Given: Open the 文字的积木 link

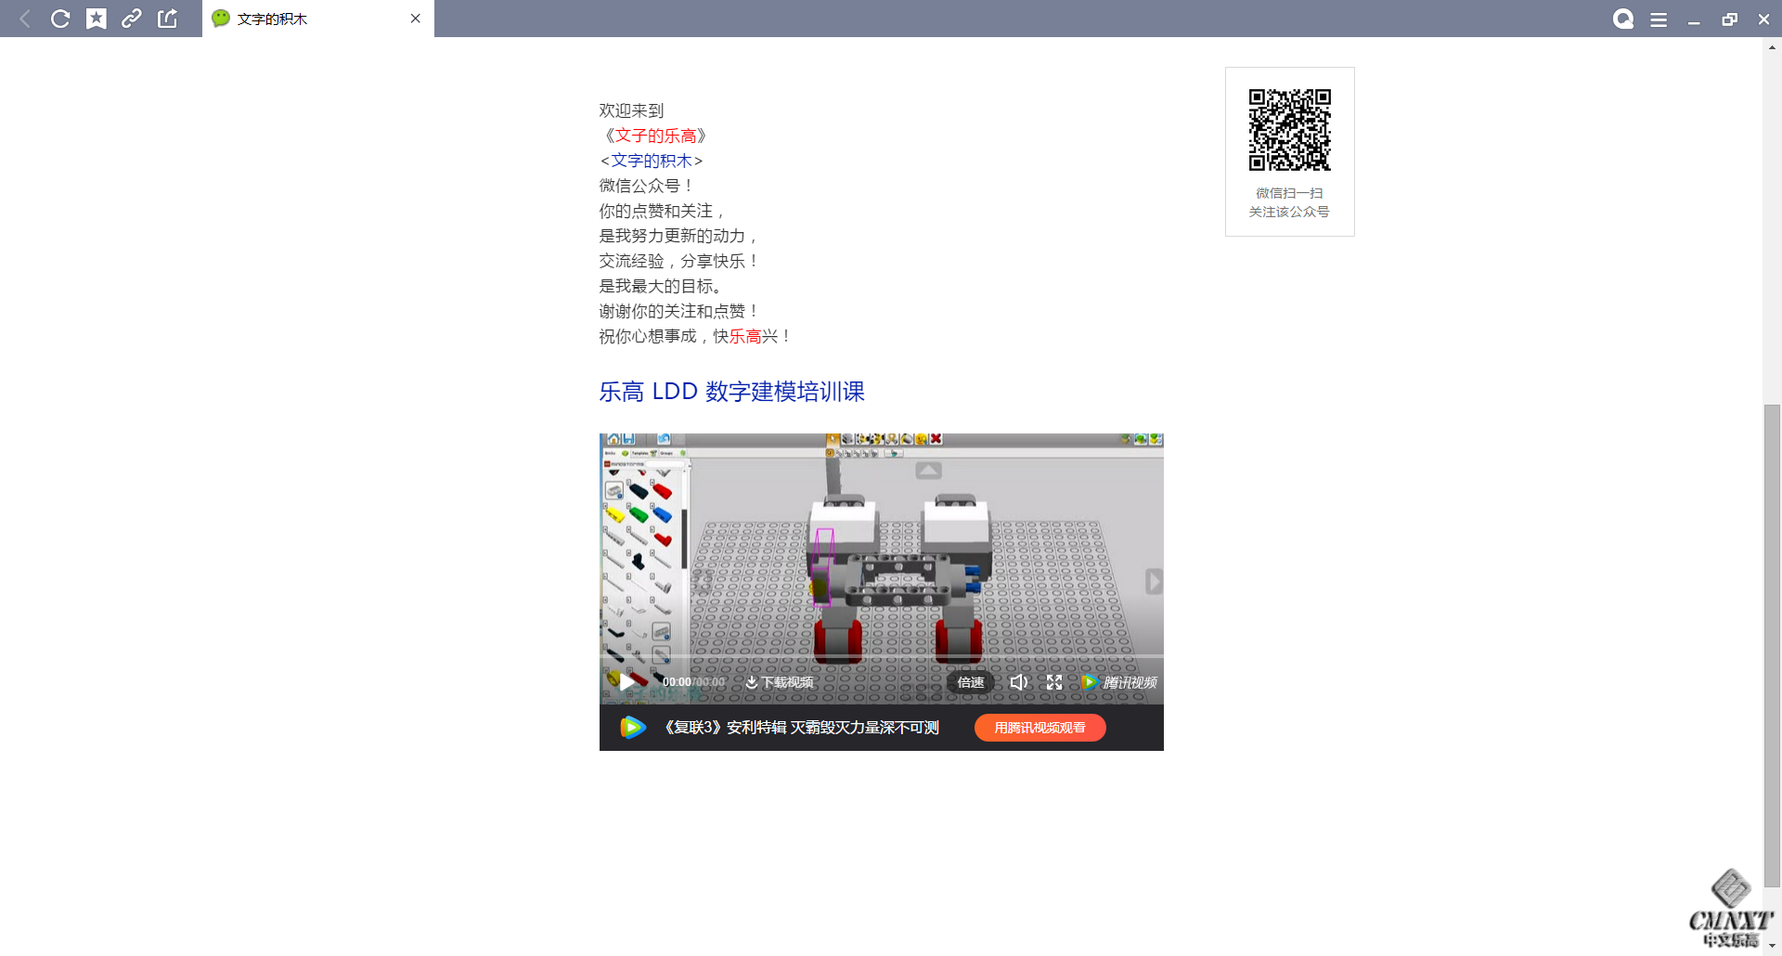Looking at the screenshot, I should (652, 161).
